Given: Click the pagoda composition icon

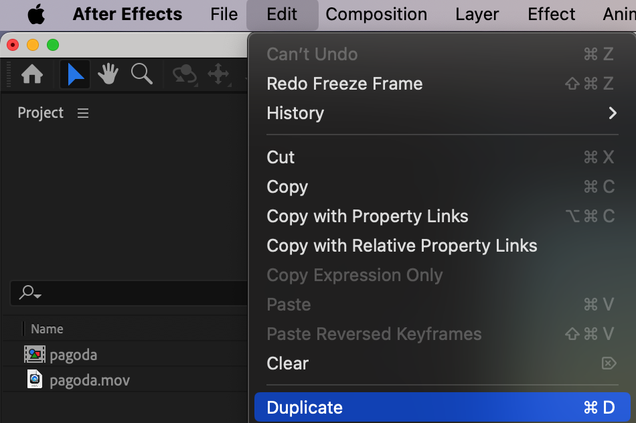Looking at the screenshot, I should [x=34, y=355].
